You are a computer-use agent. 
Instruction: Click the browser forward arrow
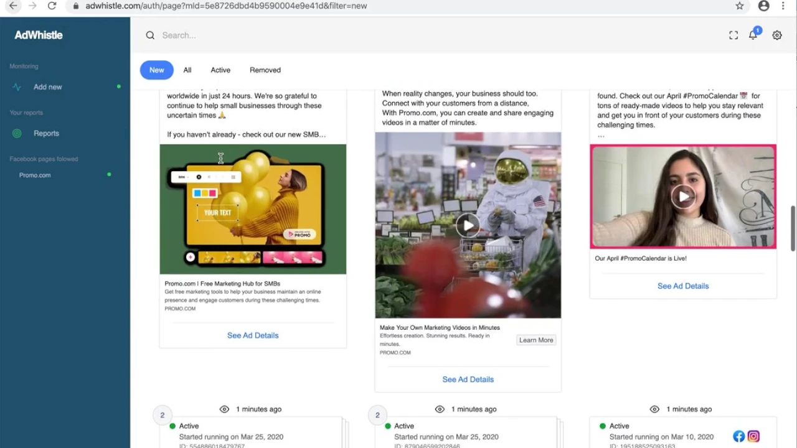[x=32, y=6]
